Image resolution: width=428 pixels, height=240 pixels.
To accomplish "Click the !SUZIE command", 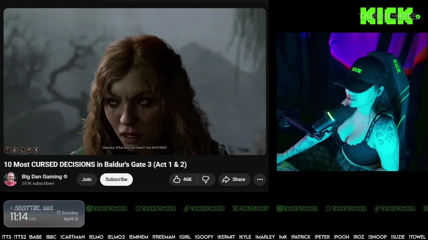I will (398, 237).
